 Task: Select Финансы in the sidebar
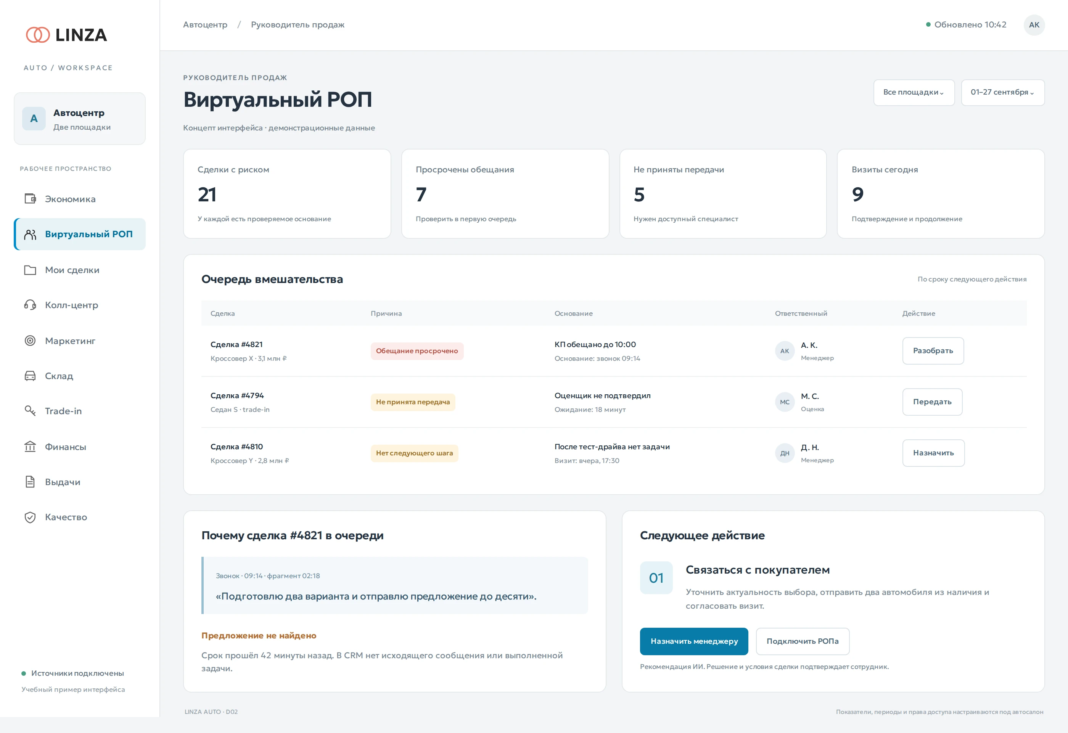click(x=80, y=447)
